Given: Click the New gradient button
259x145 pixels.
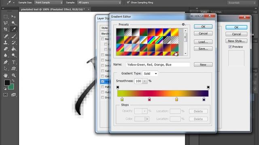Looking at the screenshot, I should coord(203,64).
